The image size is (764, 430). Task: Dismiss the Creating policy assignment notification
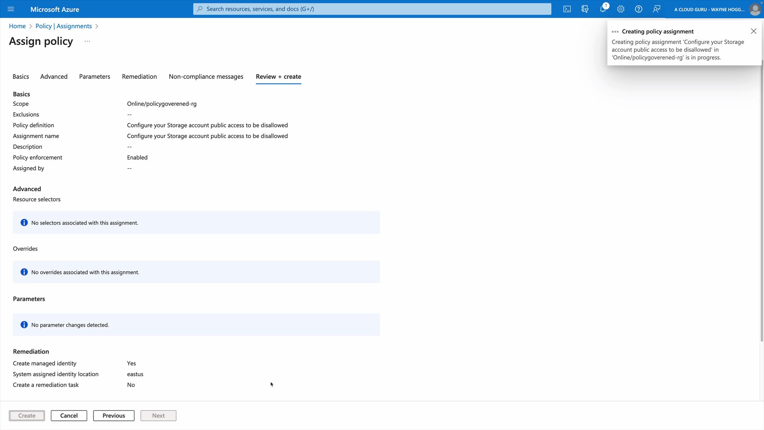(x=754, y=31)
